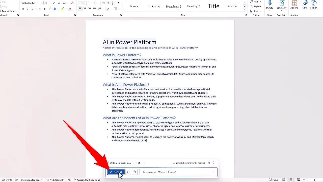
Task: Send the Copilot refine prompt arrow
Action: pyautogui.click(x=213, y=172)
